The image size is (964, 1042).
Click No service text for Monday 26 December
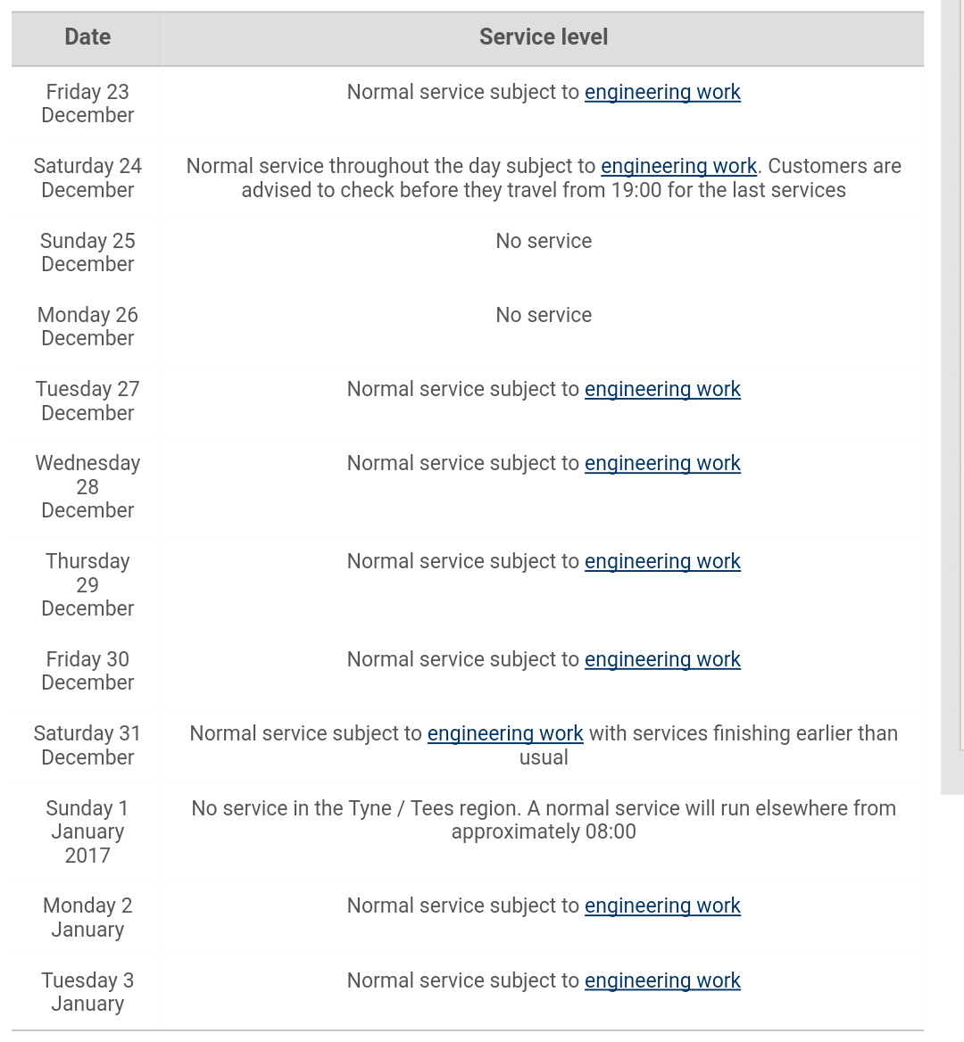[544, 315]
